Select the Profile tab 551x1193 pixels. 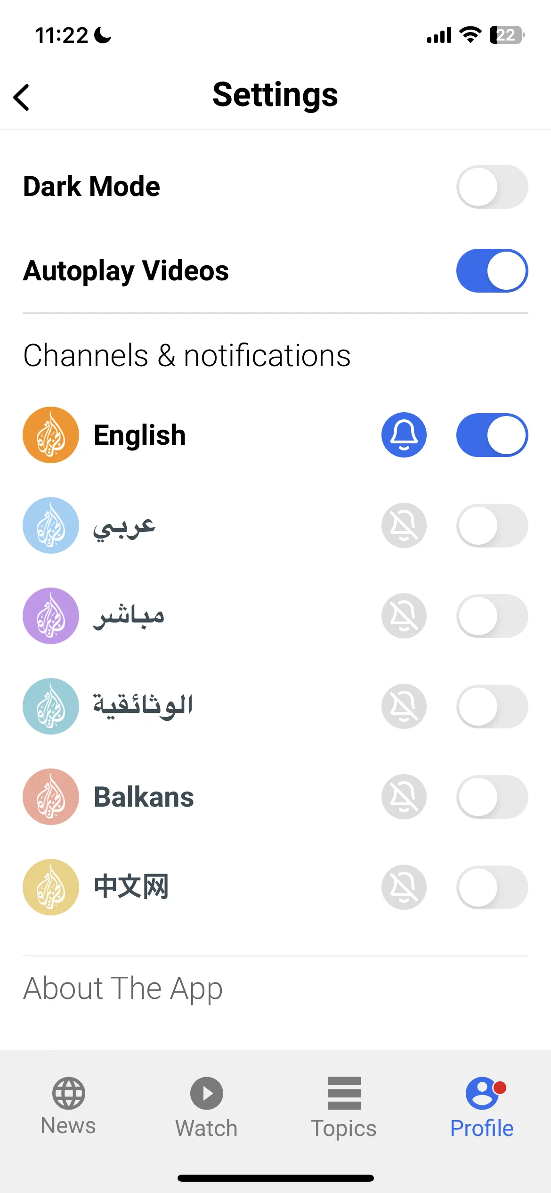click(x=482, y=1108)
